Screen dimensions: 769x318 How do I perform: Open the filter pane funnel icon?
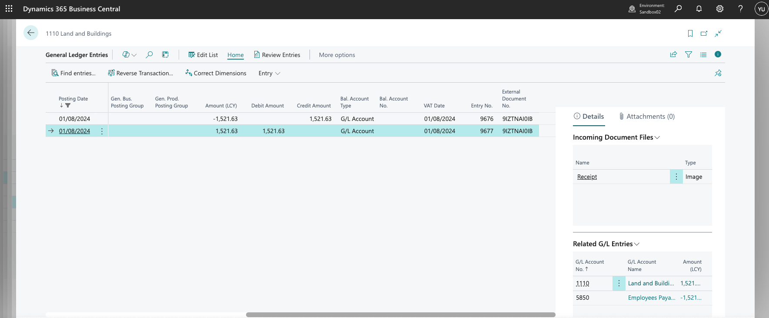coord(689,54)
